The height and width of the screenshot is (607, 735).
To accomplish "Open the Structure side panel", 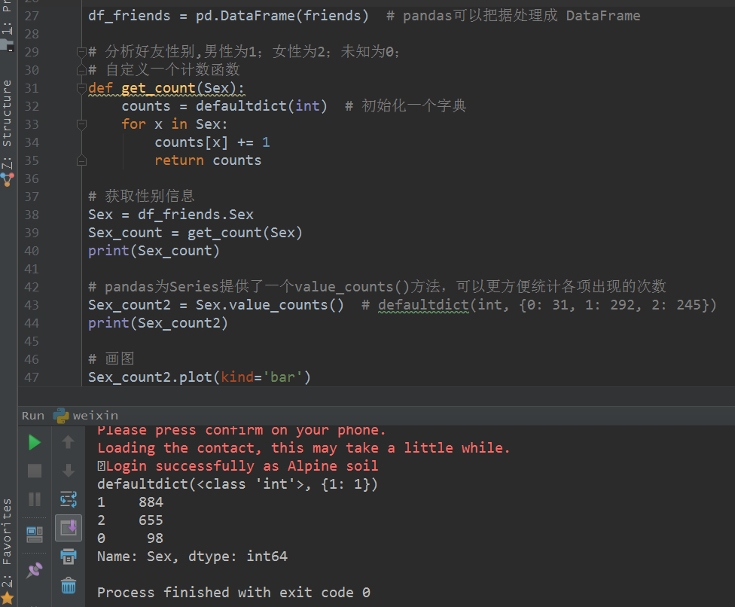I will pos(7,123).
